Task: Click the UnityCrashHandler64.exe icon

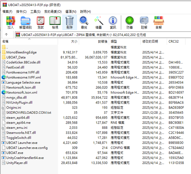Action: (x=4, y=158)
